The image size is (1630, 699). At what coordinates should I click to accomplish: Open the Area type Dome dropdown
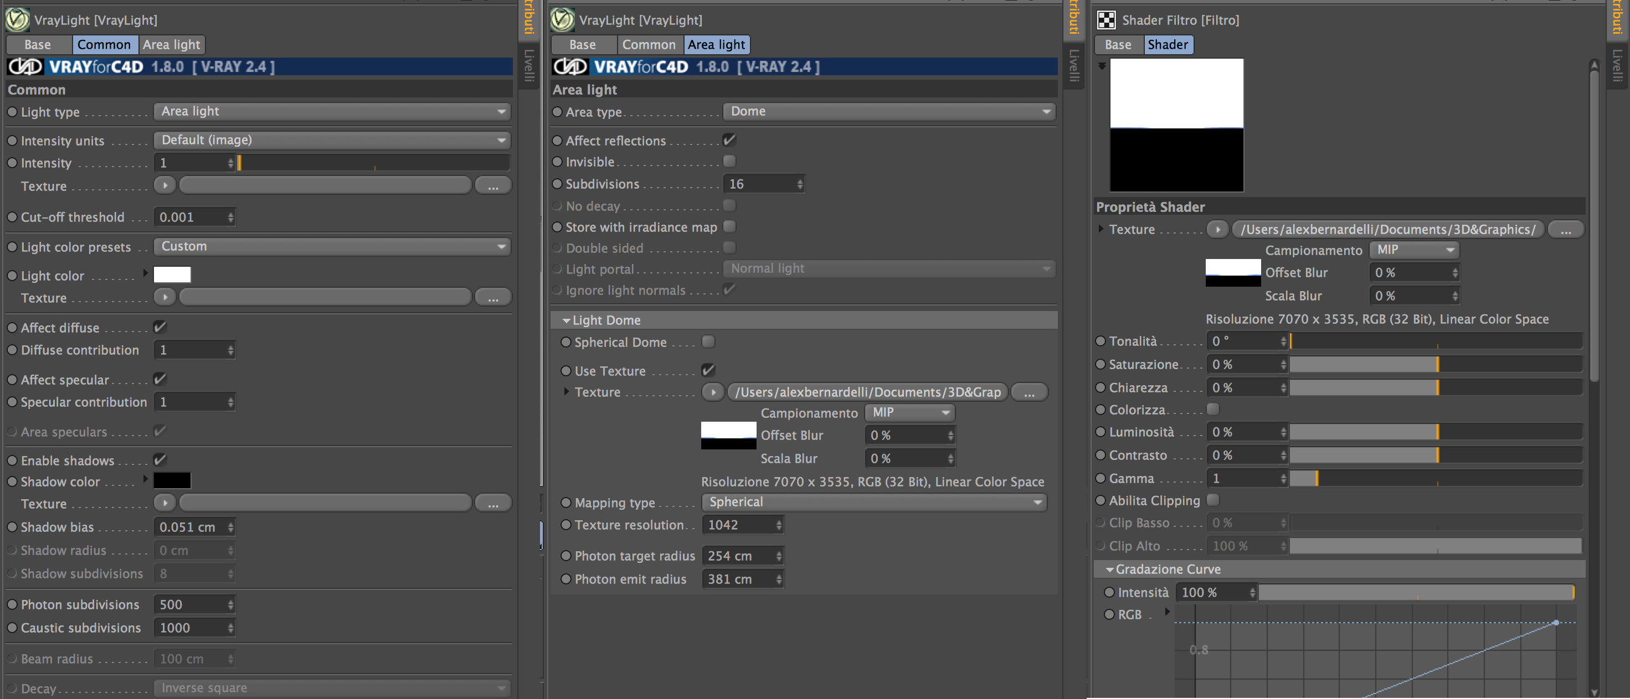click(x=889, y=111)
